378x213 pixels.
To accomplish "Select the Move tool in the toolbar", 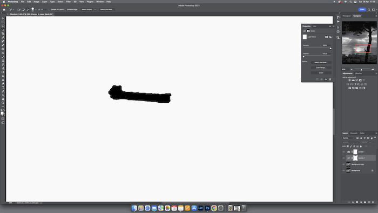I will click(x=3, y=18).
